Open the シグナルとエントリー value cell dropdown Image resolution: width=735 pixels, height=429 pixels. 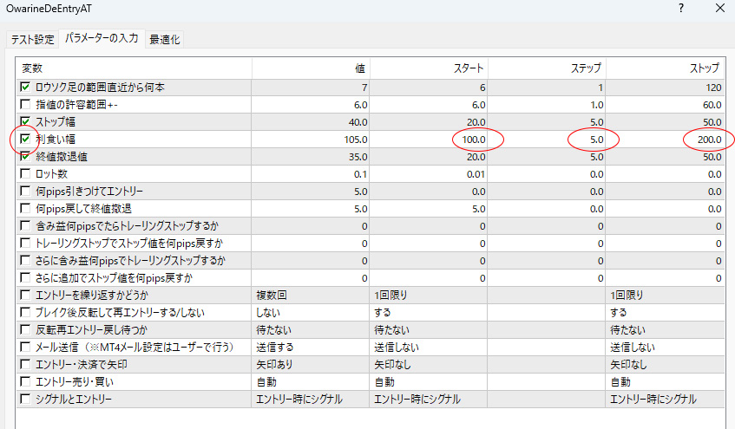pyautogui.click(x=311, y=399)
